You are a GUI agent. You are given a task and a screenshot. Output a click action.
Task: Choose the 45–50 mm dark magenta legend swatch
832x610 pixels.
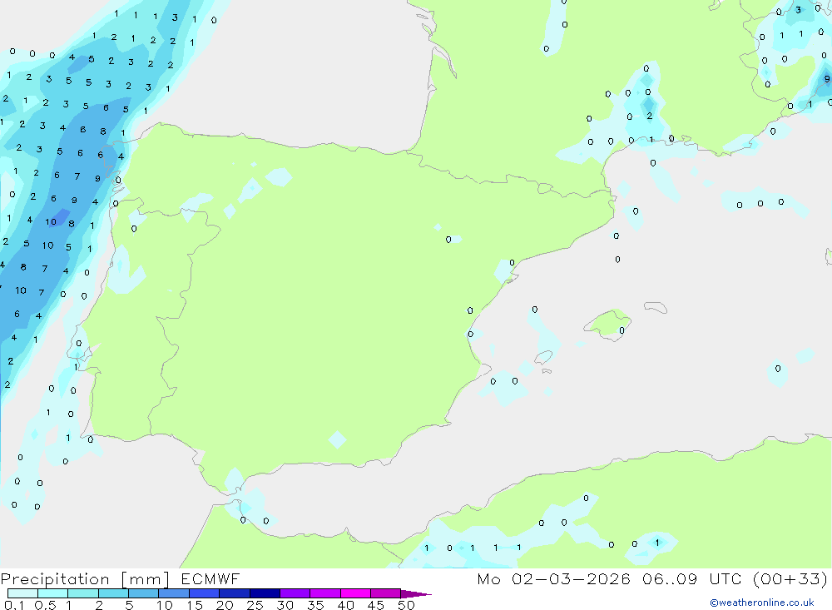point(385,593)
